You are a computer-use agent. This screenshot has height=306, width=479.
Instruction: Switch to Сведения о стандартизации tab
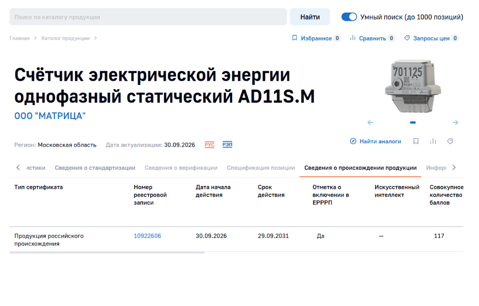pyautogui.click(x=95, y=168)
